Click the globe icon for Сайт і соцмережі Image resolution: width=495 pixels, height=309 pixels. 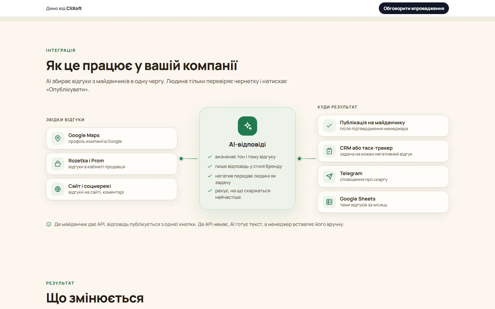click(58, 189)
